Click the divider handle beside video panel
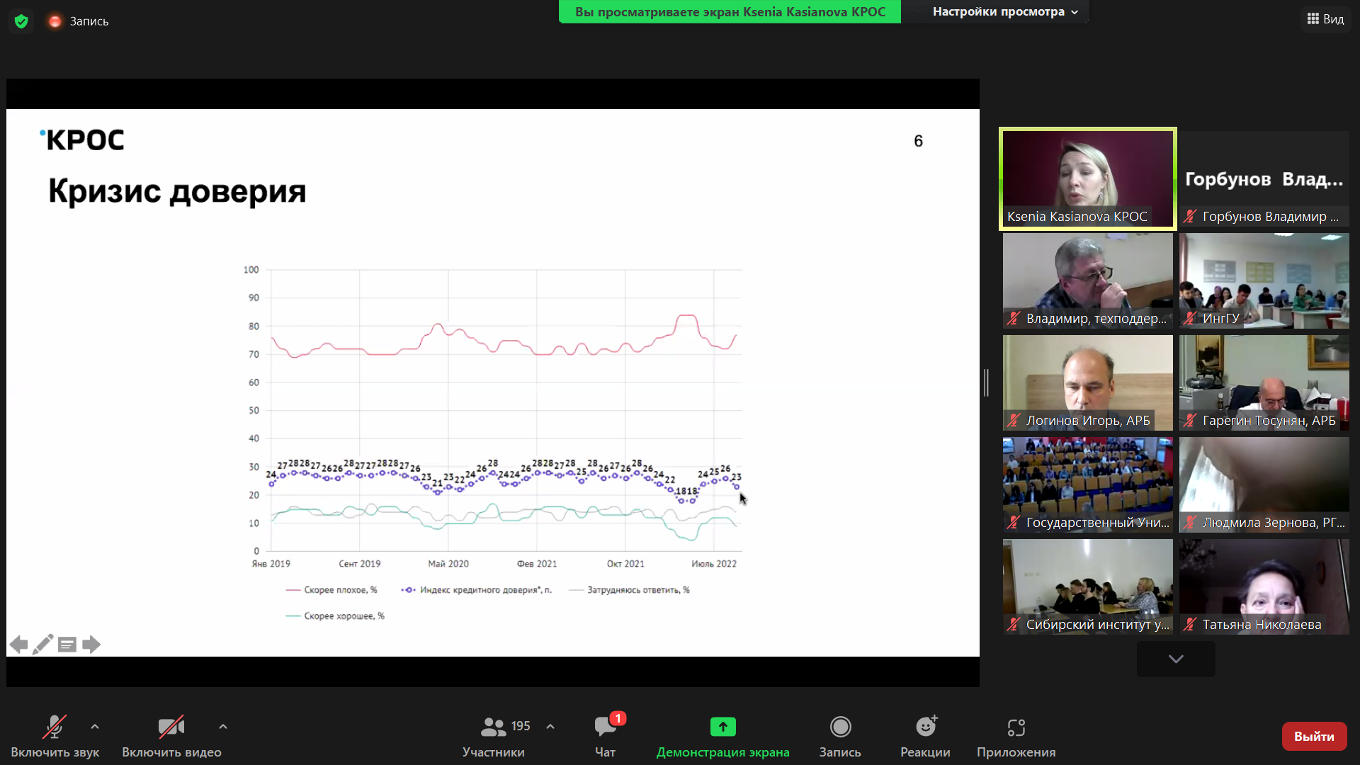1360x765 pixels. [x=986, y=382]
